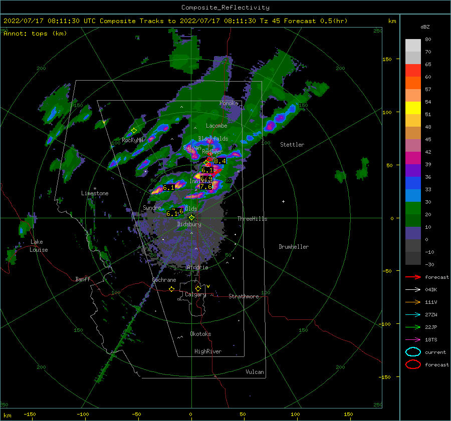This screenshot has height=421, width=451.
Task: Click the Lake Louise label
Action: point(39,246)
